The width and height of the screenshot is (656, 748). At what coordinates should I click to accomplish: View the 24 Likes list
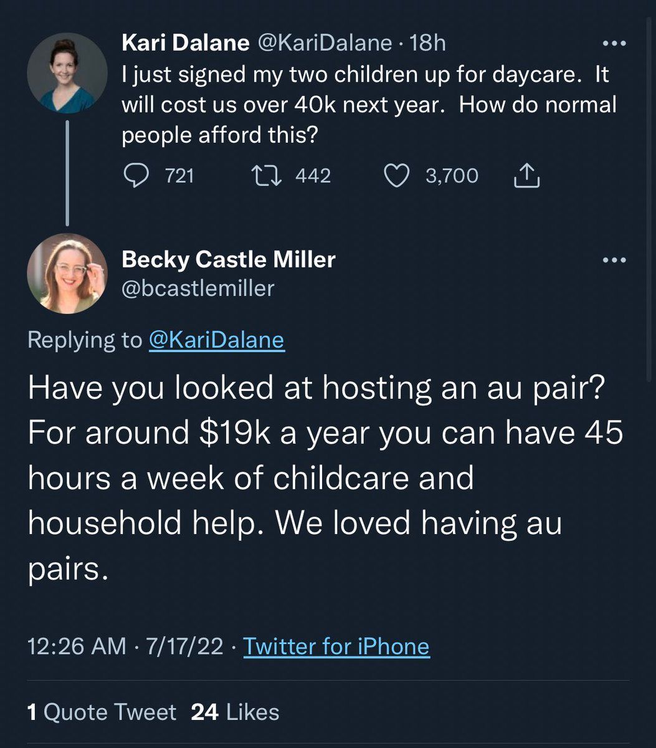pos(235,712)
